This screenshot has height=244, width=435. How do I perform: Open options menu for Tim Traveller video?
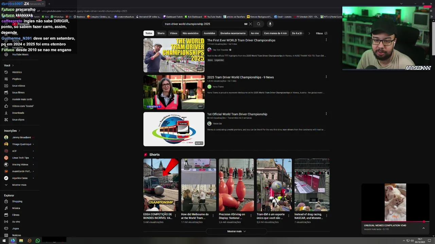tap(326, 40)
